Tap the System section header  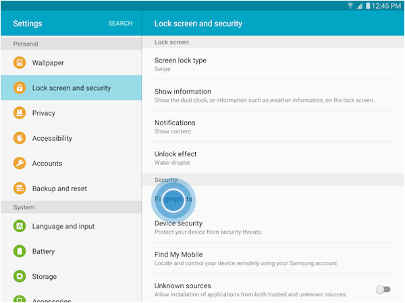coord(72,207)
